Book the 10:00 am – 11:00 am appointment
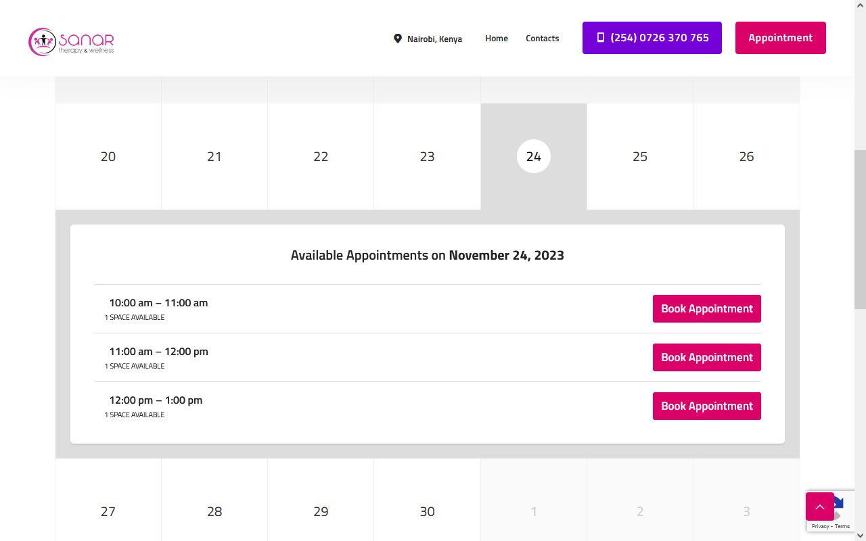The image size is (866, 541). click(x=707, y=308)
